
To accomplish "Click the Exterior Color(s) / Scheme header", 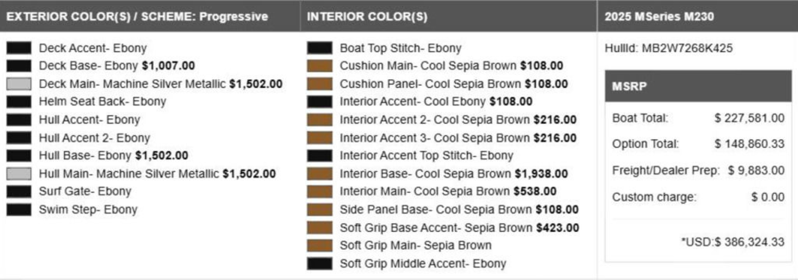I will pos(137,16).
